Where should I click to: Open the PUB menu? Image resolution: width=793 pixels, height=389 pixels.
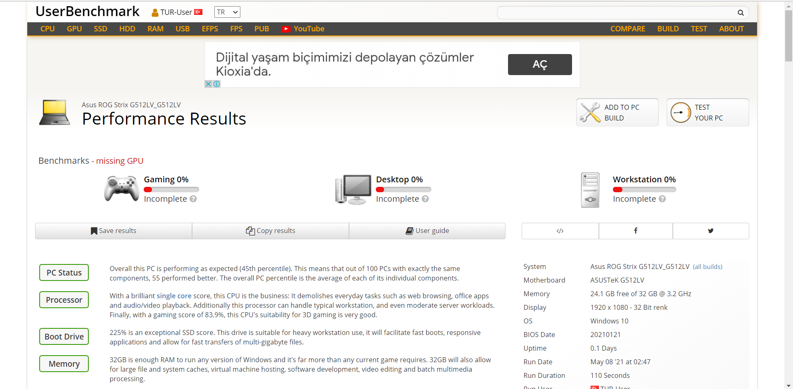pyautogui.click(x=262, y=29)
